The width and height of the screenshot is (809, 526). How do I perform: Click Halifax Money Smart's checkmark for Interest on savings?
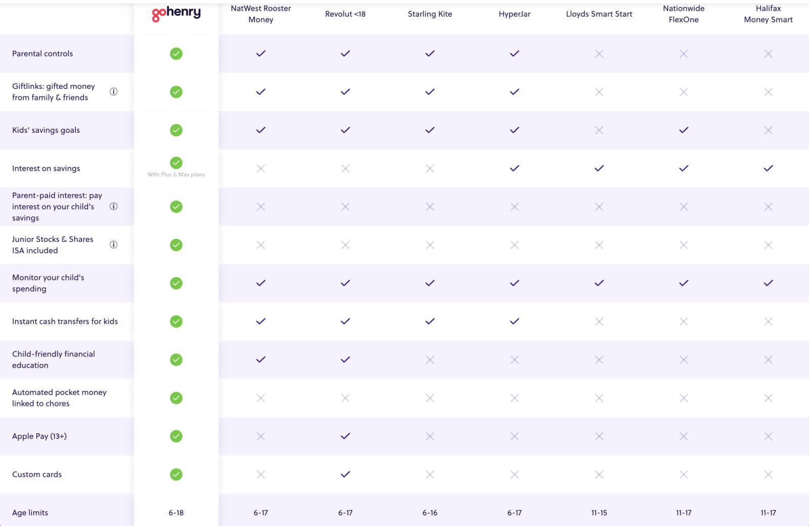(768, 168)
